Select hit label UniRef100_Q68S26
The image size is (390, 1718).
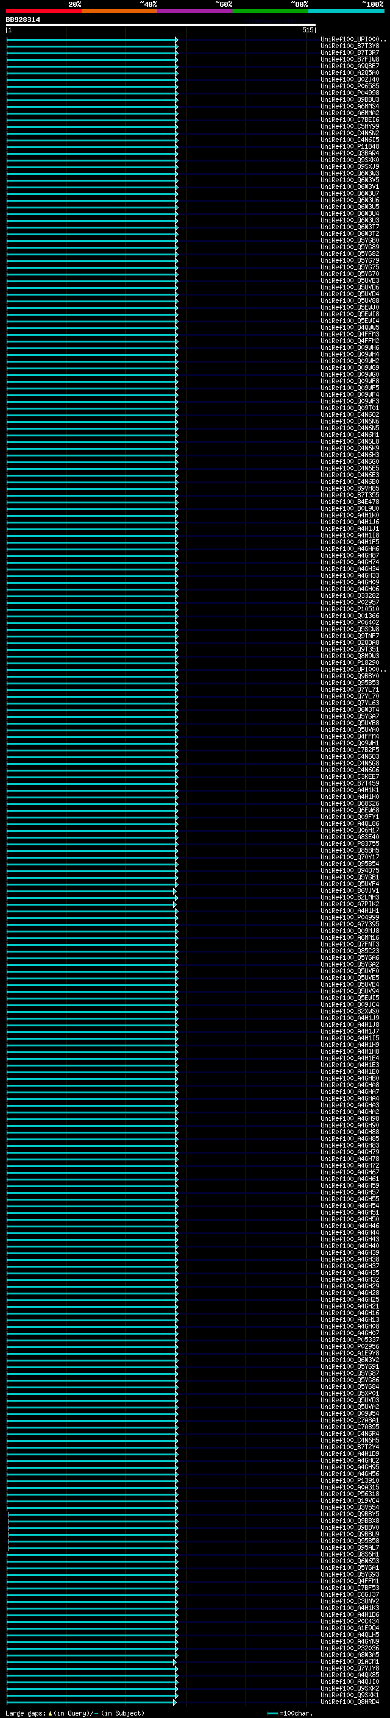pos(350,803)
